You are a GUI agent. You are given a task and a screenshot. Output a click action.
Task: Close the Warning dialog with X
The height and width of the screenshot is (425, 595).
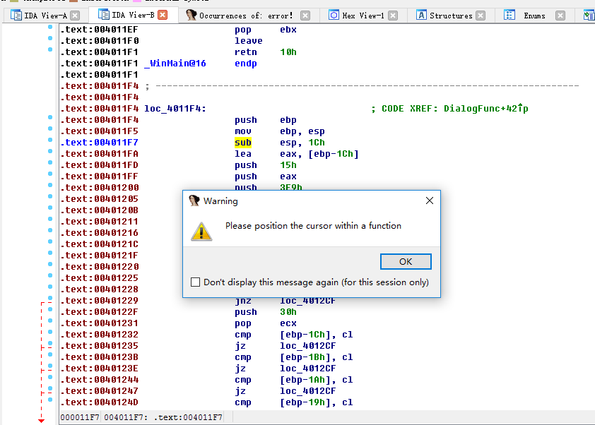click(x=429, y=200)
